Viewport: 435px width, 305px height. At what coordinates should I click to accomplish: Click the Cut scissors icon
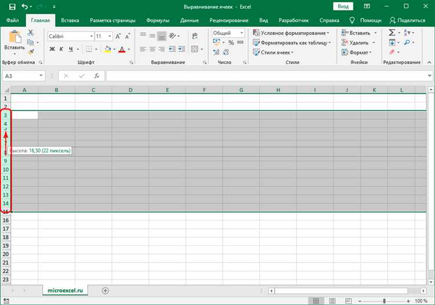click(31, 32)
